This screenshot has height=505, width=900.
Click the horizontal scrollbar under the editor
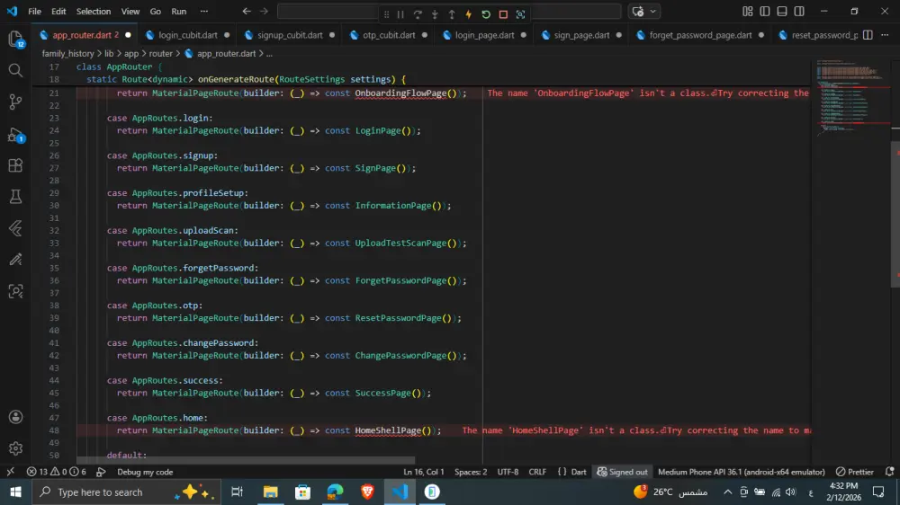pyautogui.click(x=246, y=460)
